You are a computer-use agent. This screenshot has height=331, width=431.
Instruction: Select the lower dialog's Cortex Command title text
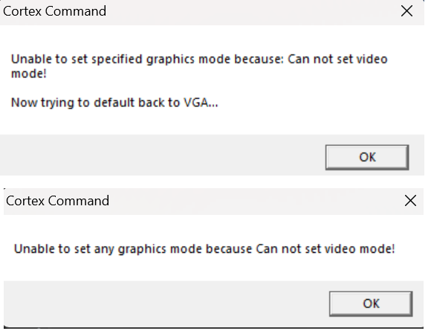pyautogui.click(x=57, y=201)
